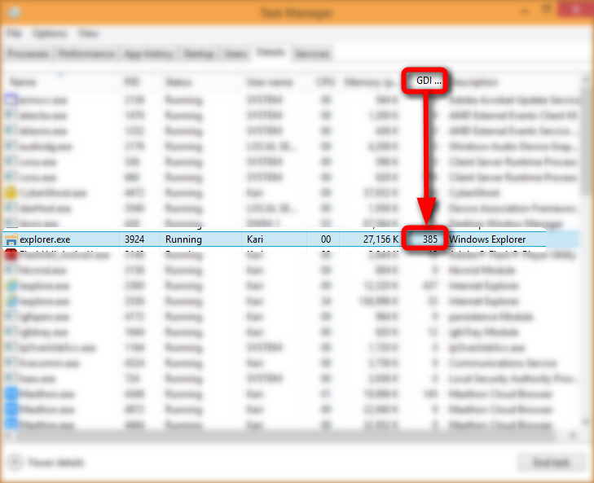Click user name Kari in explorer.exe row

254,239
